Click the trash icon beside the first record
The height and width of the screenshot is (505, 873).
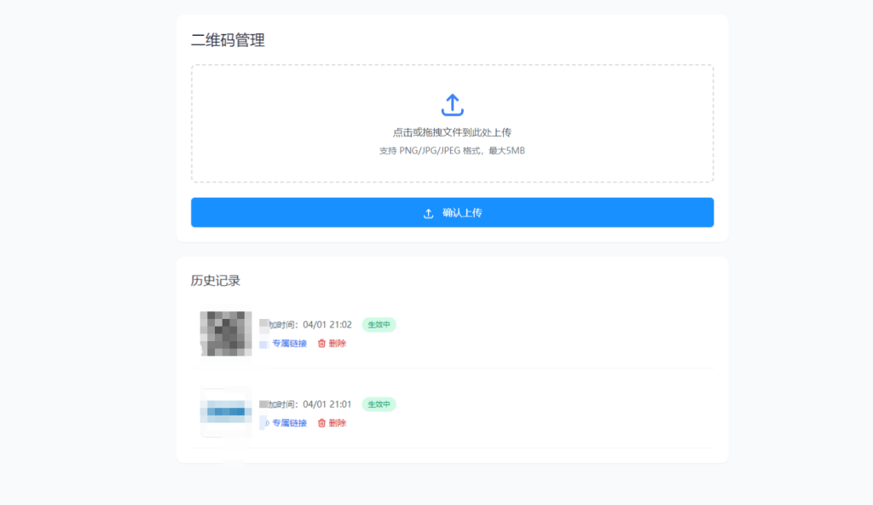pos(320,344)
